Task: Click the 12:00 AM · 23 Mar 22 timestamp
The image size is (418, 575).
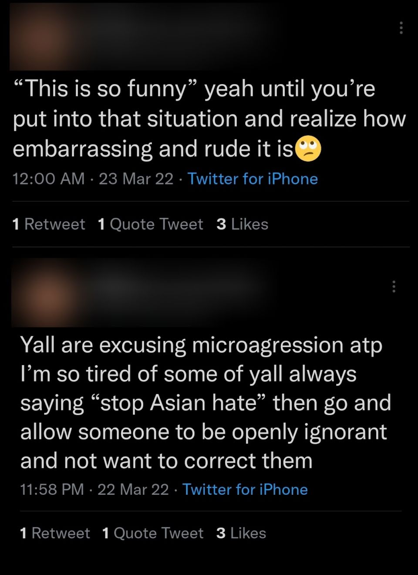Action: click(93, 179)
